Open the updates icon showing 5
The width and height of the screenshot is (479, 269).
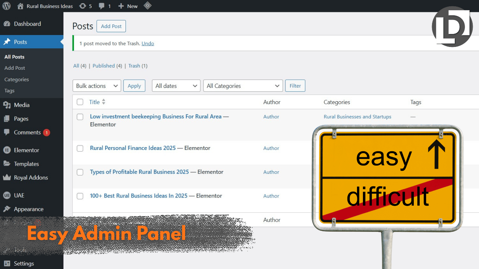pyautogui.click(x=83, y=6)
